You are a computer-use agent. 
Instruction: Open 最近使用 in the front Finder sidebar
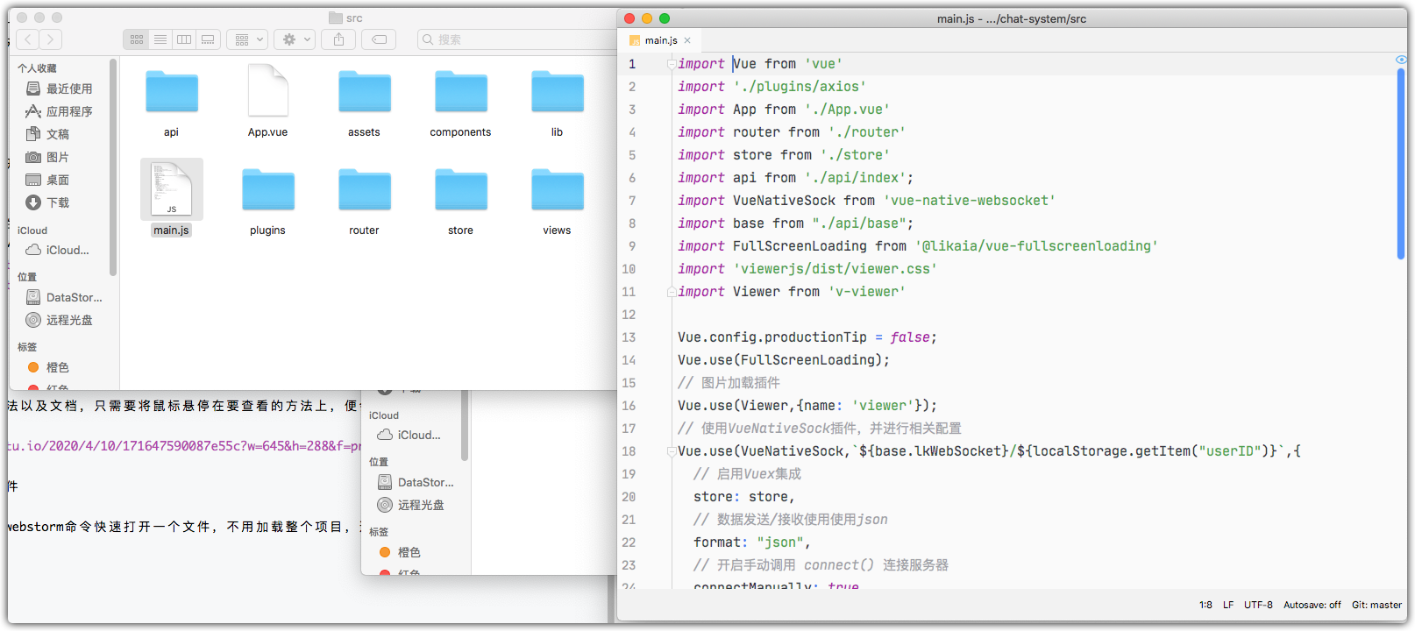60,89
